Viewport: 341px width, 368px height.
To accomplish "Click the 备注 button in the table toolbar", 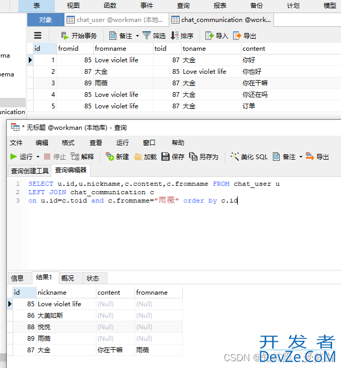I will tap(120, 36).
